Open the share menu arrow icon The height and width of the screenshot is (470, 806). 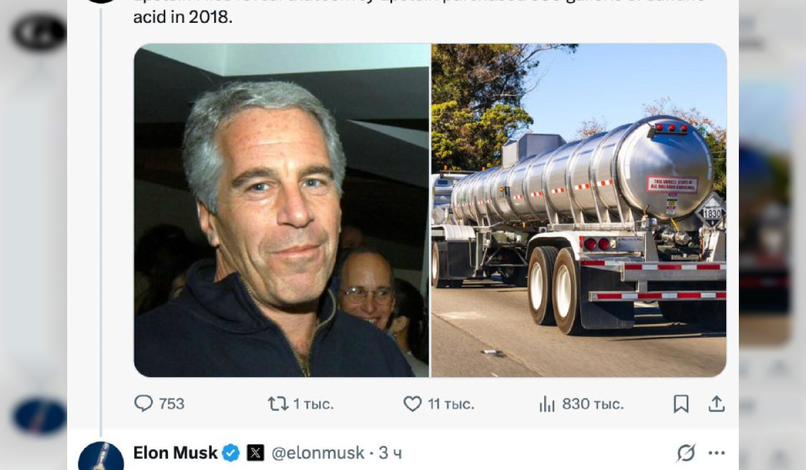tap(717, 404)
